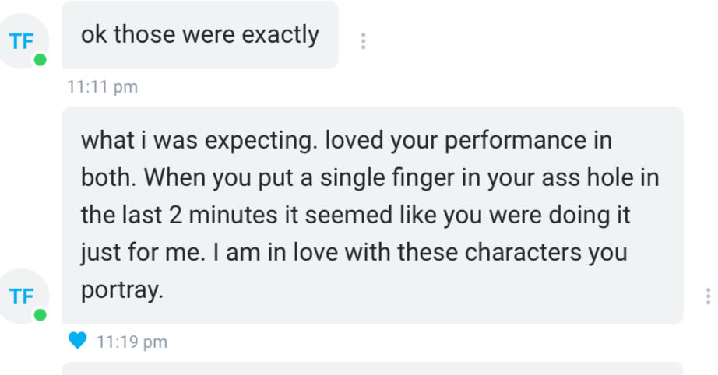Click green online dot on lower TF avatar
Screen dimensions: 718x375
coord(40,314)
